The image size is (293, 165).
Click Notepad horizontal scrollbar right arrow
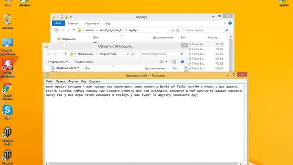[x=241, y=164]
